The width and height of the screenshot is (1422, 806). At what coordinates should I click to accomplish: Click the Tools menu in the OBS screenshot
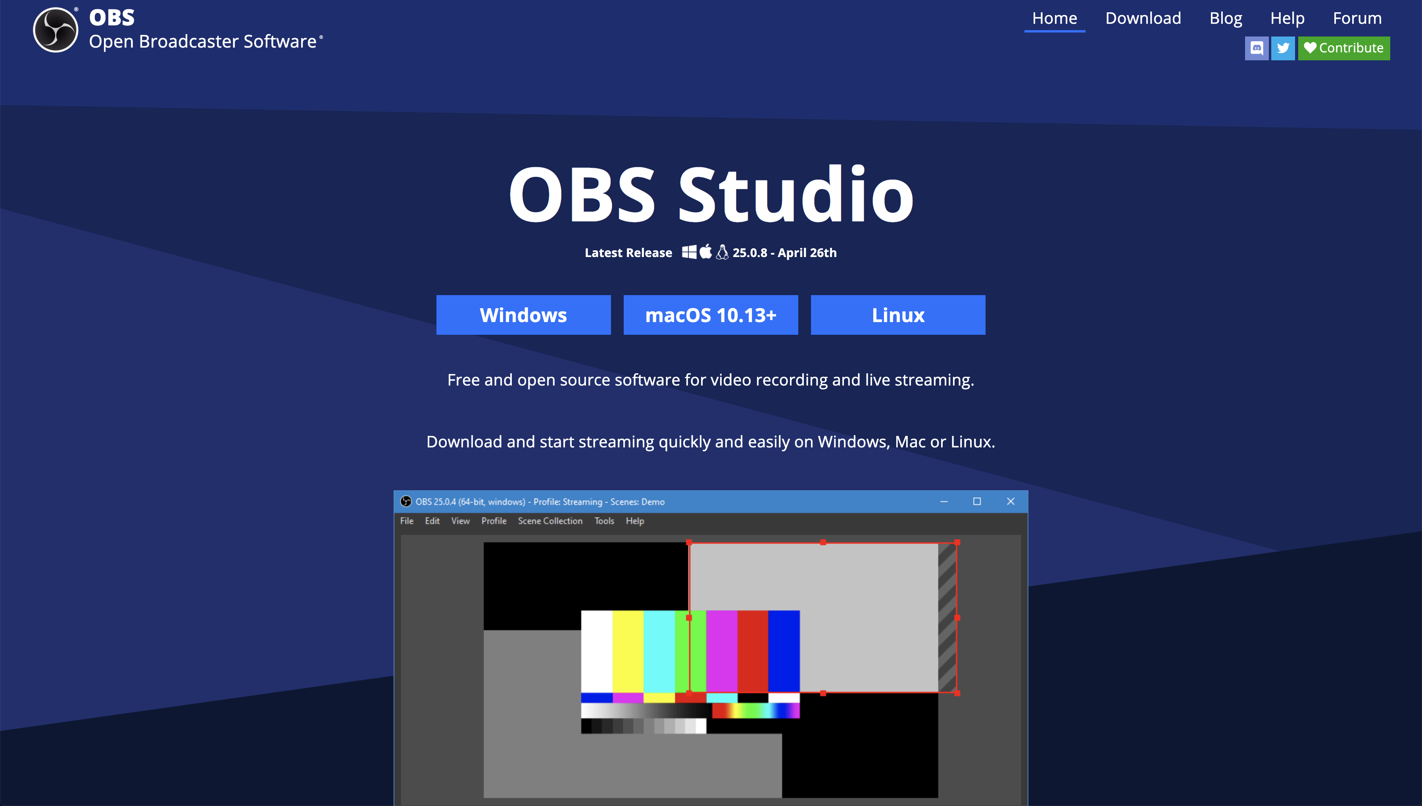604,521
